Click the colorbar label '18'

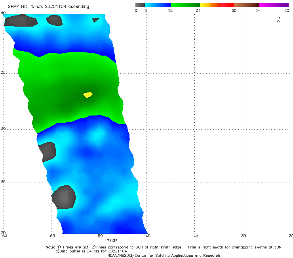click(x=170, y=10)
